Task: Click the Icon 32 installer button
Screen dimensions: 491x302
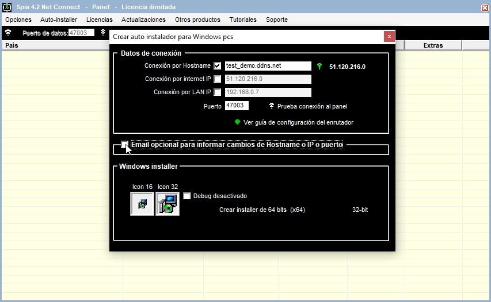Action: 168,204
